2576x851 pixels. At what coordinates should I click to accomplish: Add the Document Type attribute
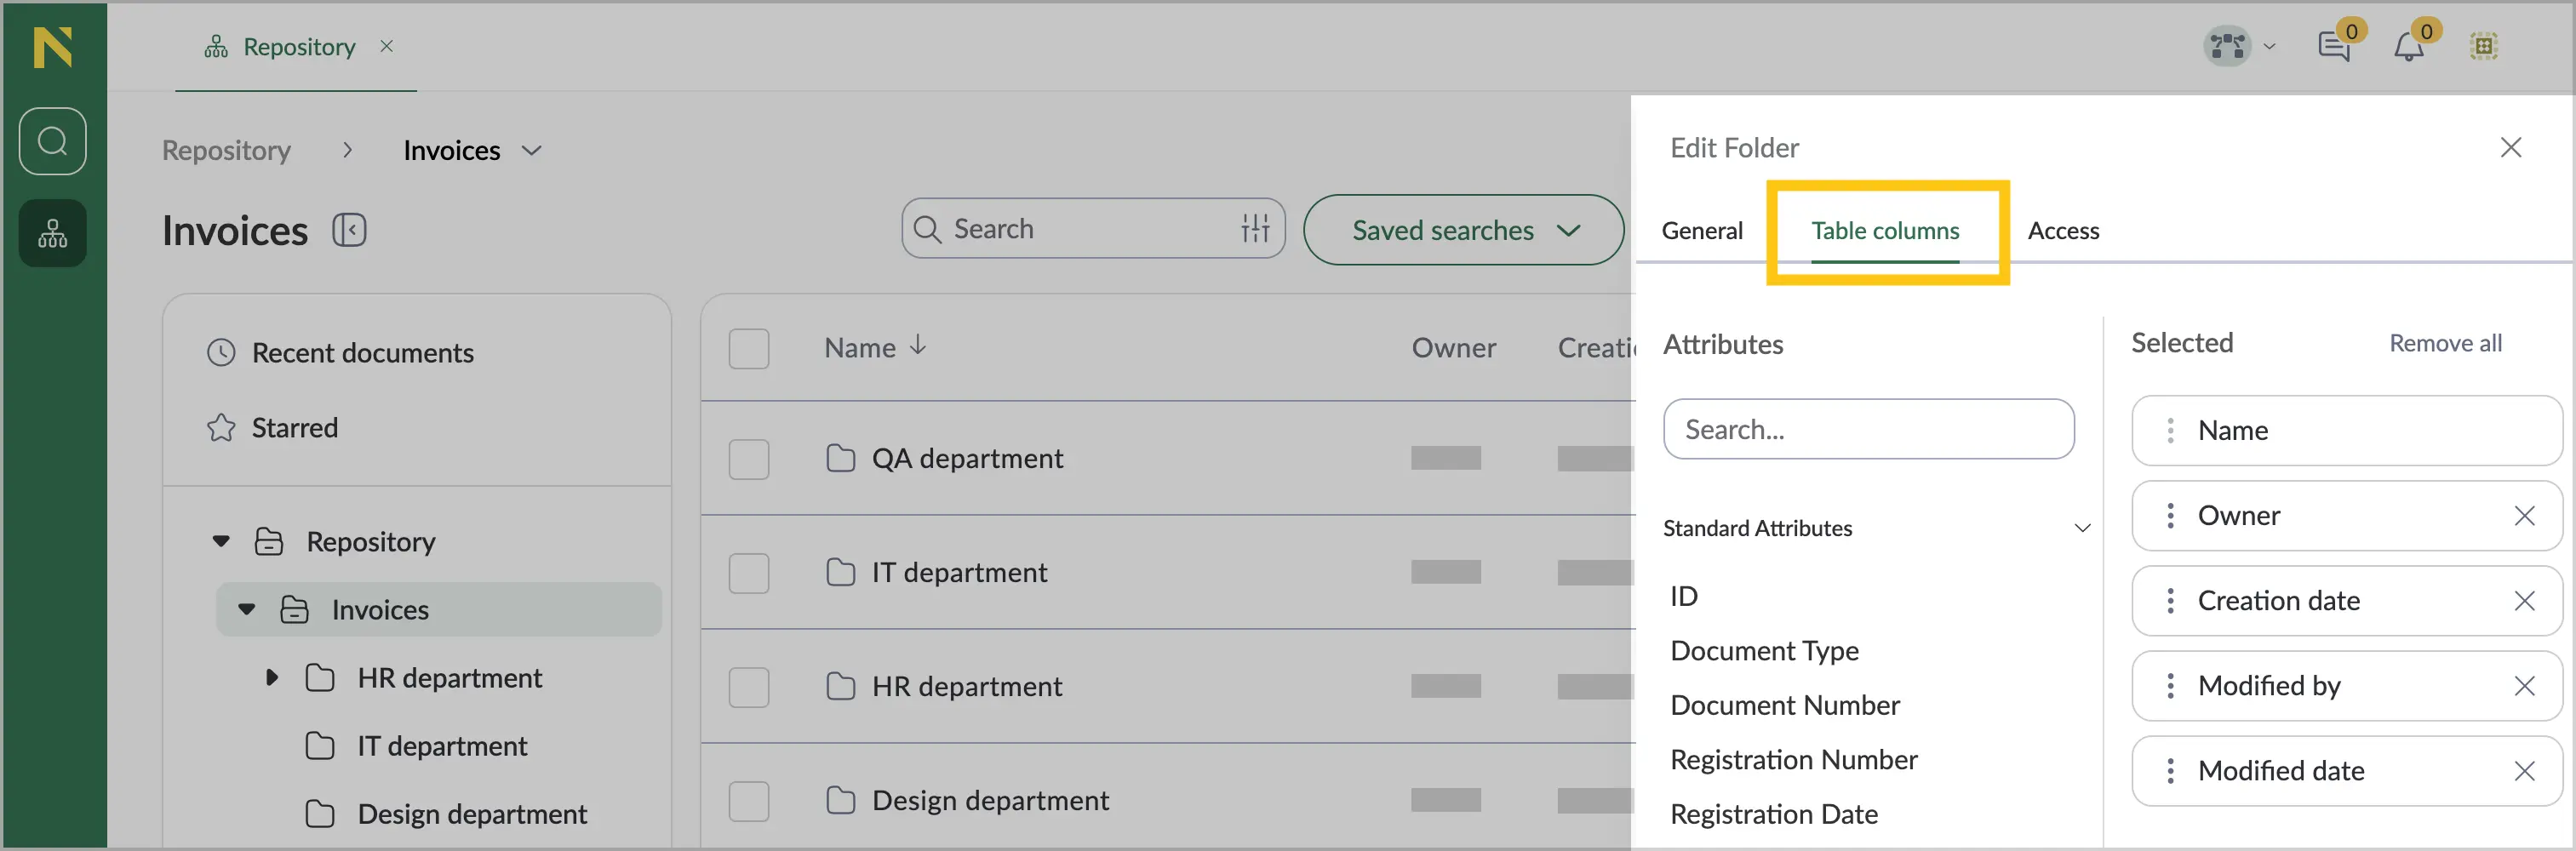click(1764, 651)
